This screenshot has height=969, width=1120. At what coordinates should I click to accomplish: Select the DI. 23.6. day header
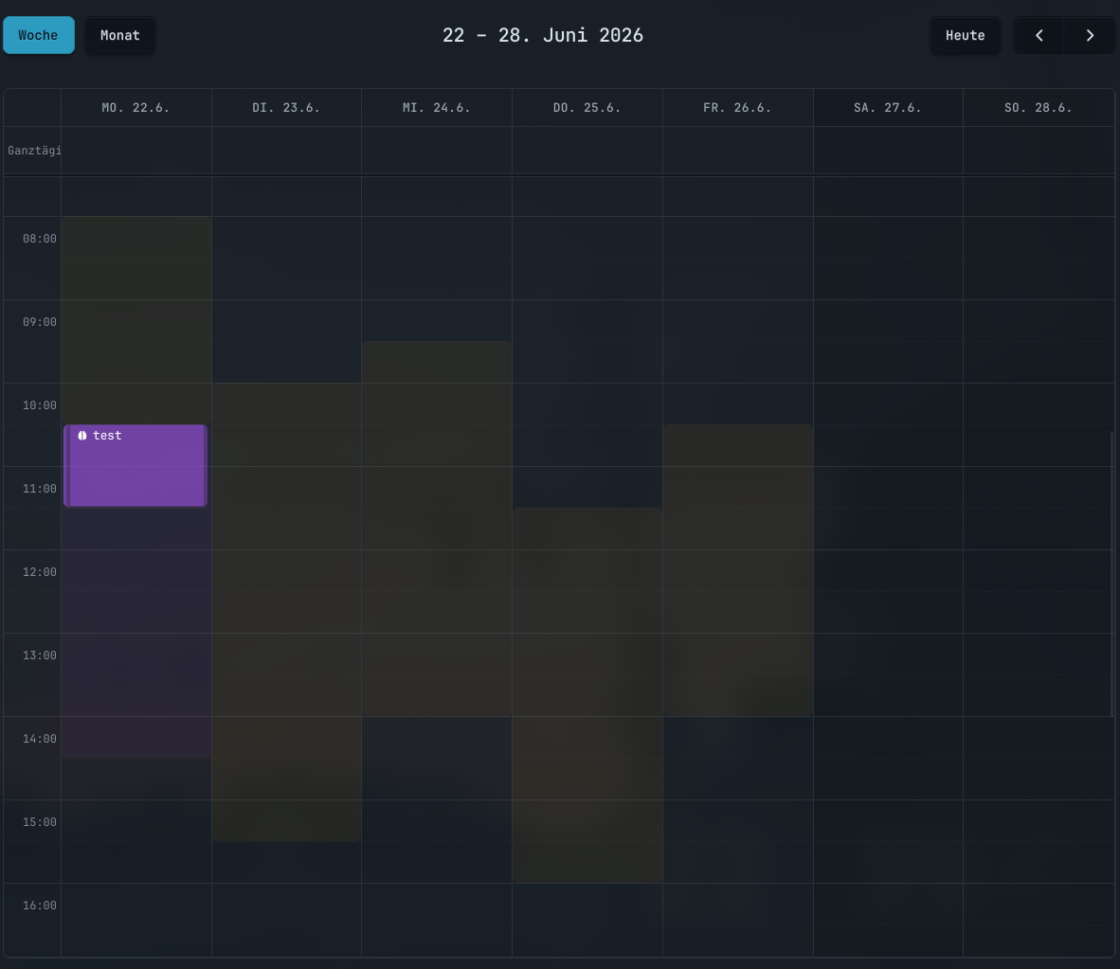click(286, 108)
